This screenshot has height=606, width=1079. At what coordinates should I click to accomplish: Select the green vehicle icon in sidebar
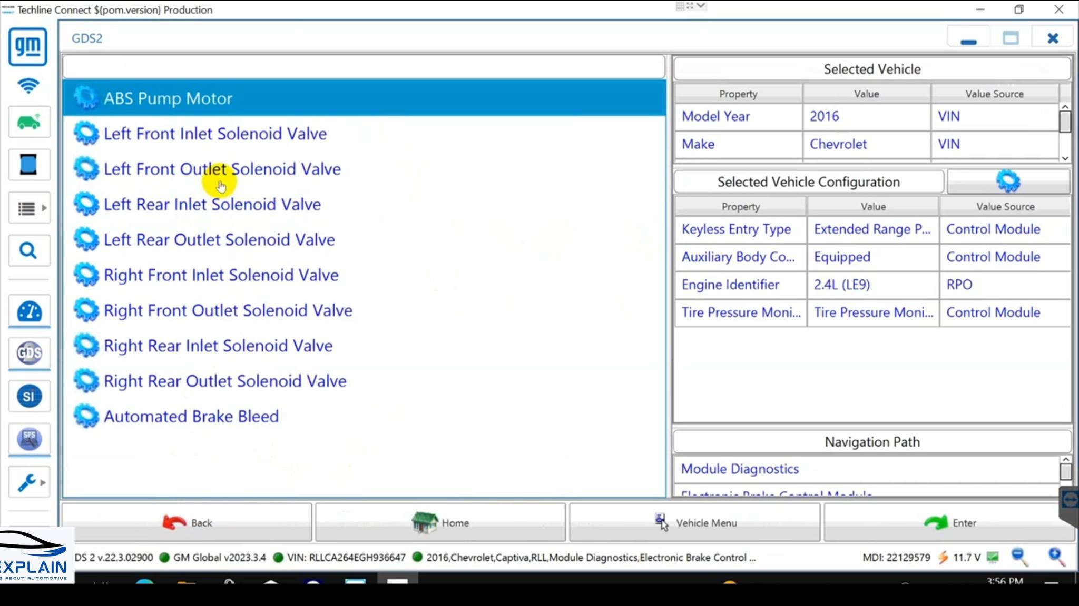tap(29, 122)
